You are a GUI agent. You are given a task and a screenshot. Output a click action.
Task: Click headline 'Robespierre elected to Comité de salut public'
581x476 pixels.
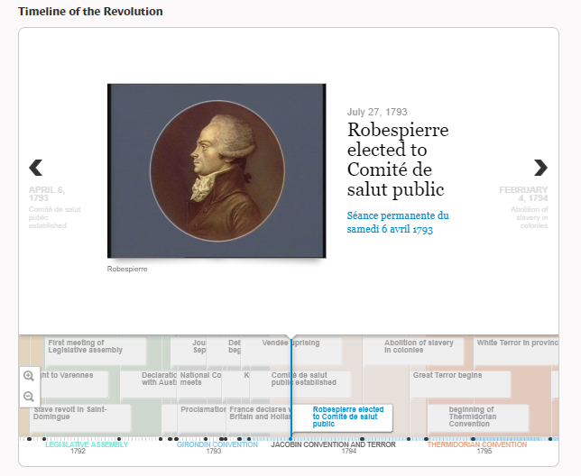398,160
